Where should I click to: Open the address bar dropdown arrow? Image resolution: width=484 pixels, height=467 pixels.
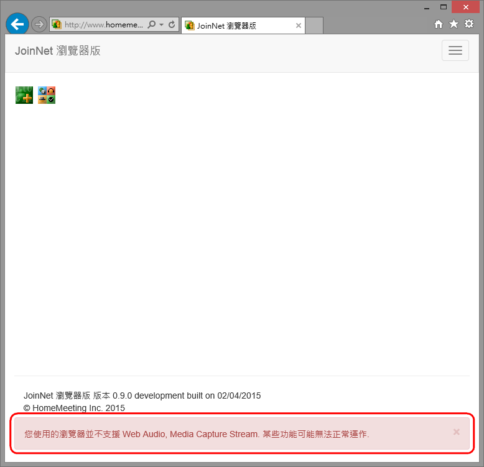click(161, 25)
